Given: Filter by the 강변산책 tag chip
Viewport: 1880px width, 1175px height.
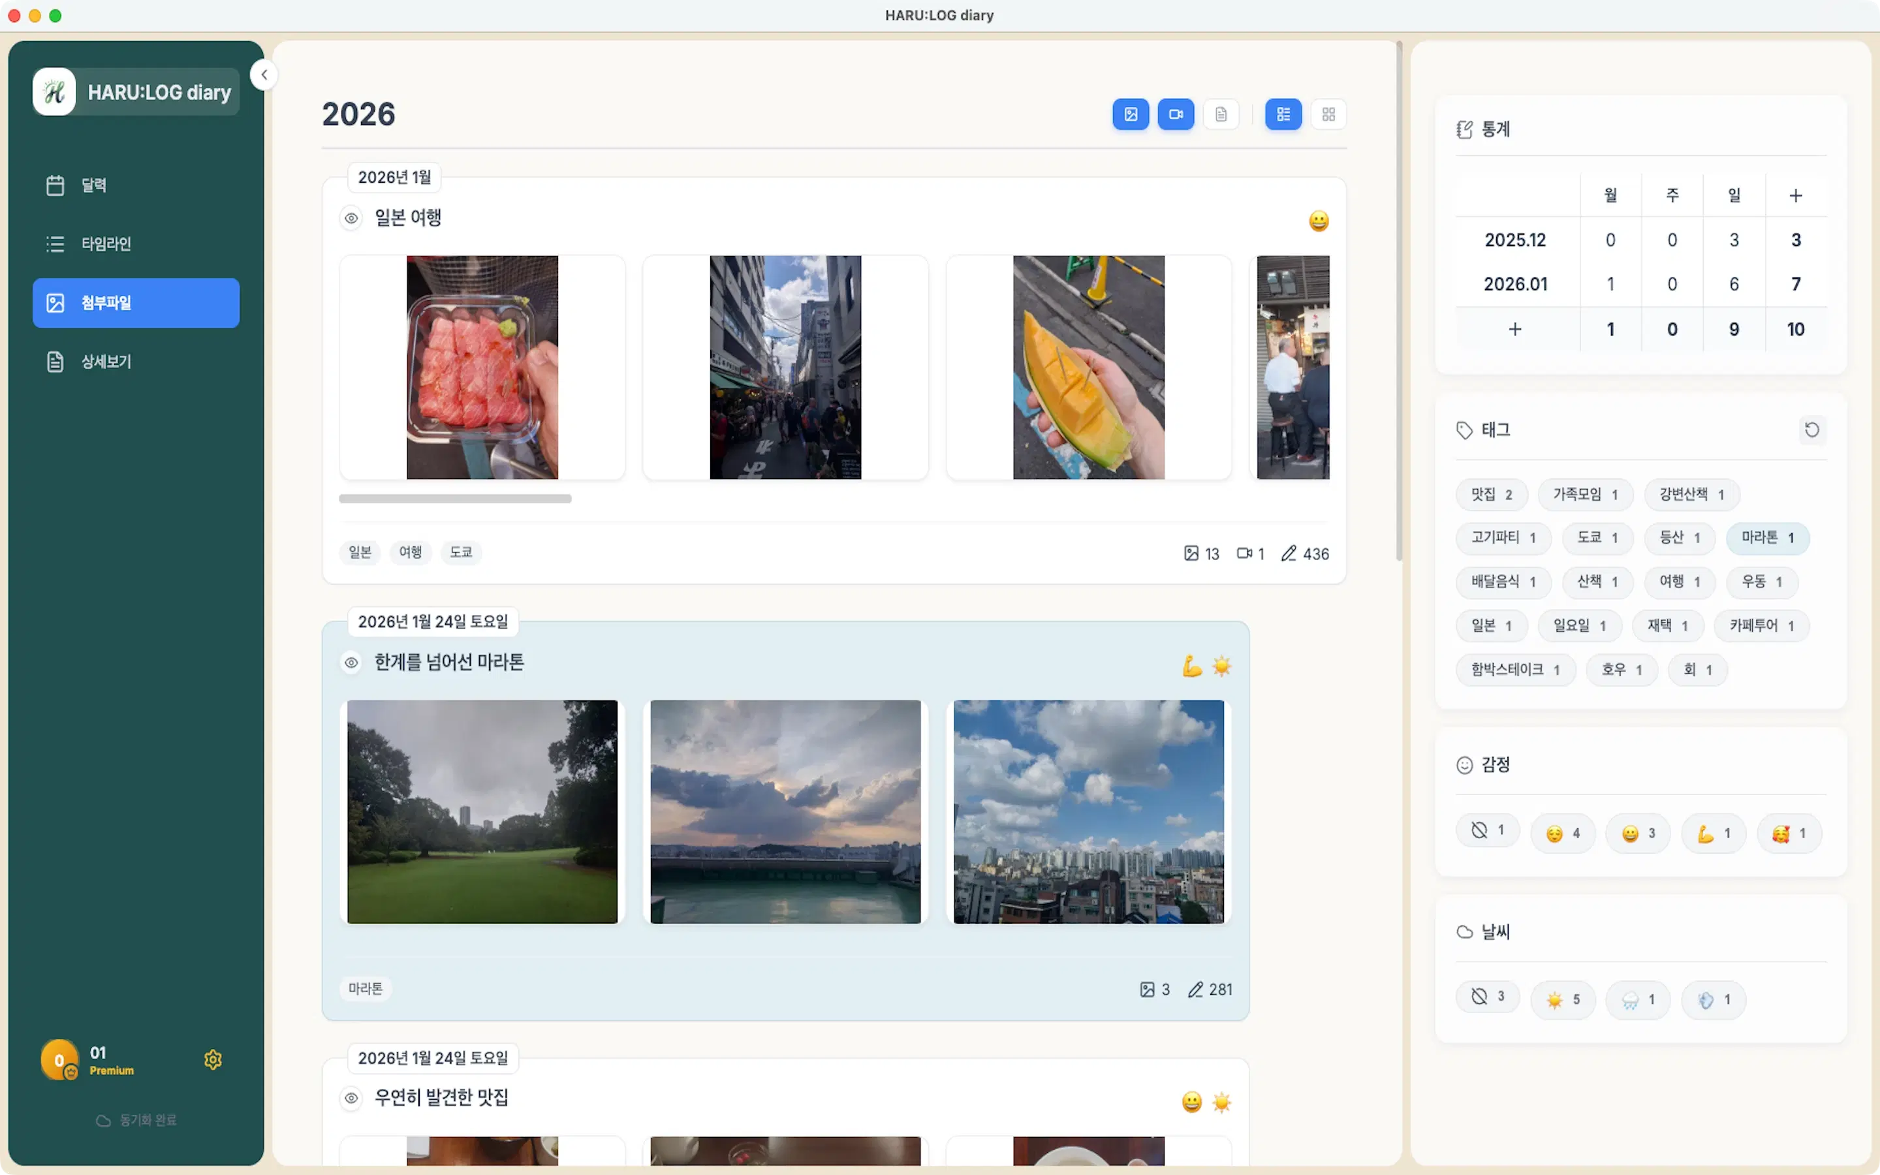Looking at the screenshot, I should point(1691,494).
